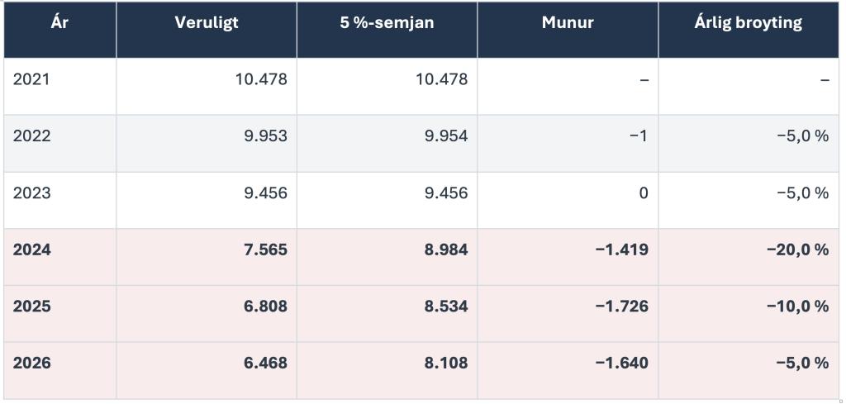Viewport: 846px width, 404px height.
Task: Click the 2022 row label
Action: pos(59,143)
